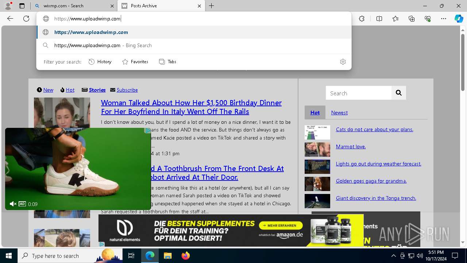
Task: Open the taskbar clock and date
Action: (436, 256)
